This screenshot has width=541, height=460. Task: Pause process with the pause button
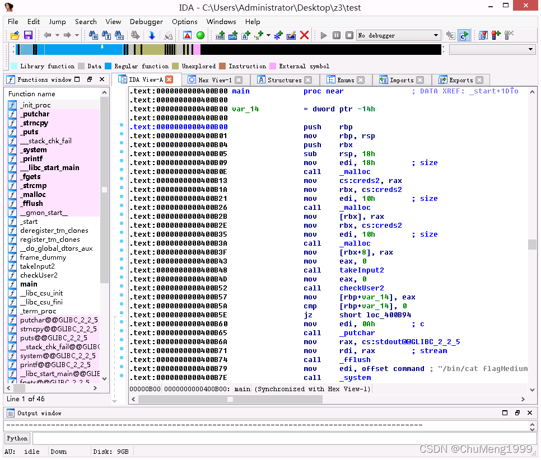(x=337, y=35)
